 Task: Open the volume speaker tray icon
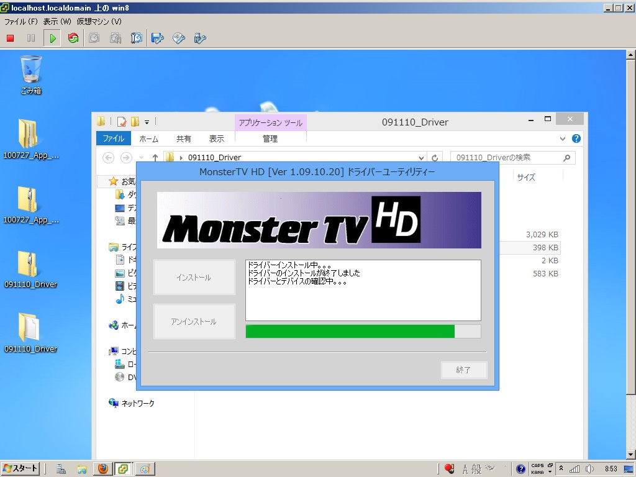(589, 470)
